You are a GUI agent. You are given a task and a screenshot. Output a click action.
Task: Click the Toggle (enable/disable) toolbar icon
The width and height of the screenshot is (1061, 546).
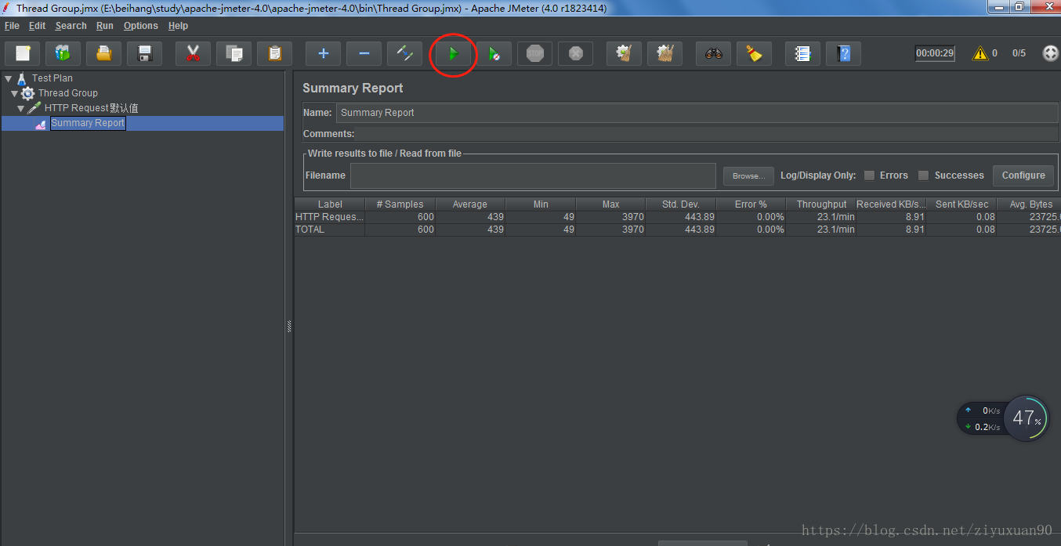[x=404, y=53]
